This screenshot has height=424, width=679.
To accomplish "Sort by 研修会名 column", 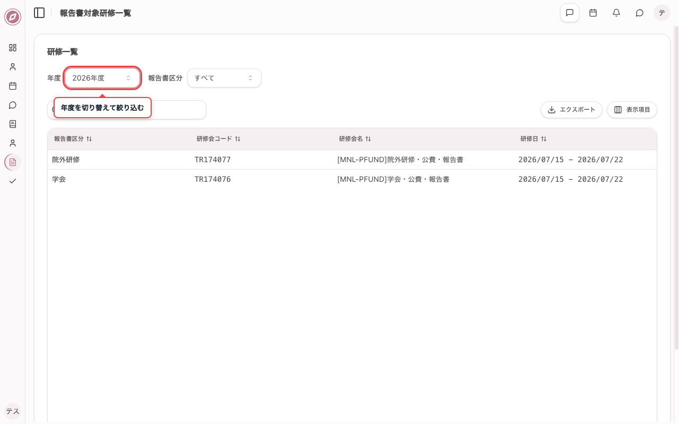I will coord(355,139).
